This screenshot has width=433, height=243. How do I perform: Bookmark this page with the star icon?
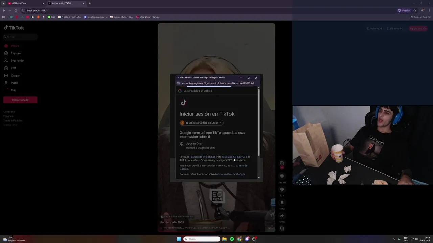(x=415, y=10)
